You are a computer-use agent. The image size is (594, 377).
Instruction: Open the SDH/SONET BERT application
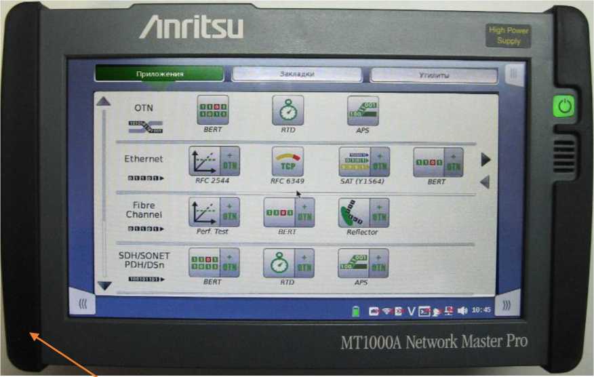tap(214, 263)
